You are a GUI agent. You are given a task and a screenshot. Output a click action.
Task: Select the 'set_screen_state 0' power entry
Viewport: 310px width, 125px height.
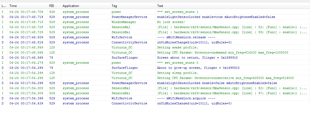coord(155,63)
